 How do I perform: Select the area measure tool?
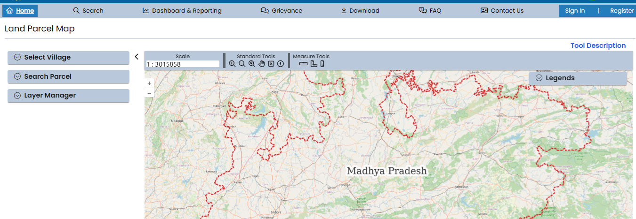coord(314,64)
